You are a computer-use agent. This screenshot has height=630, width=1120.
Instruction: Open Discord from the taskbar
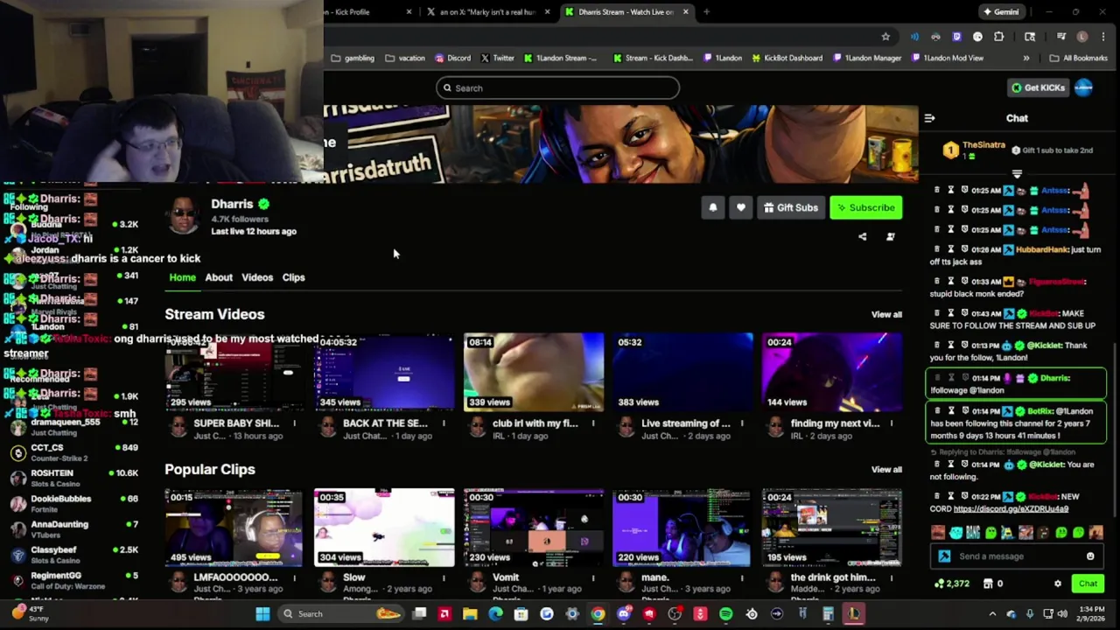pos(623,613)
